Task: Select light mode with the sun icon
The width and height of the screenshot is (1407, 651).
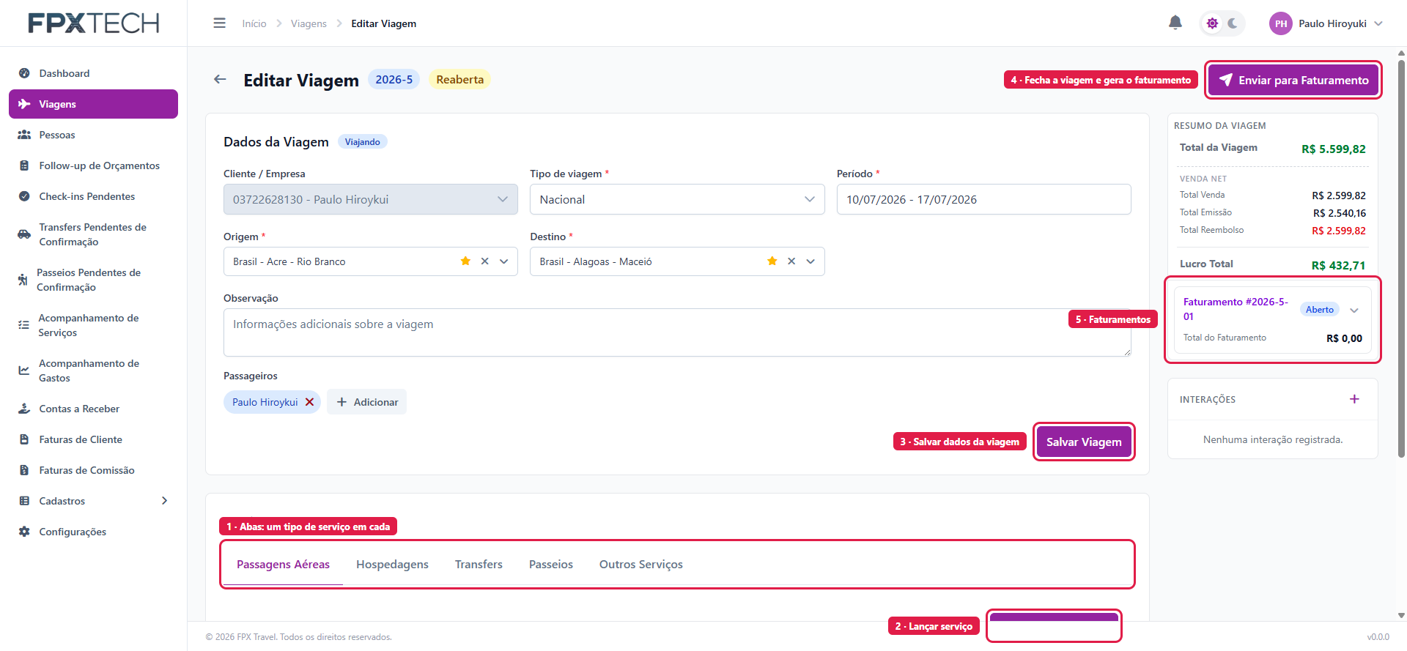Action: 1212,23
